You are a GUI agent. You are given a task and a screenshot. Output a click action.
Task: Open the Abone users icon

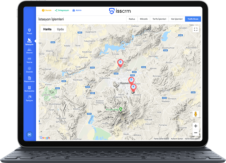29,49
